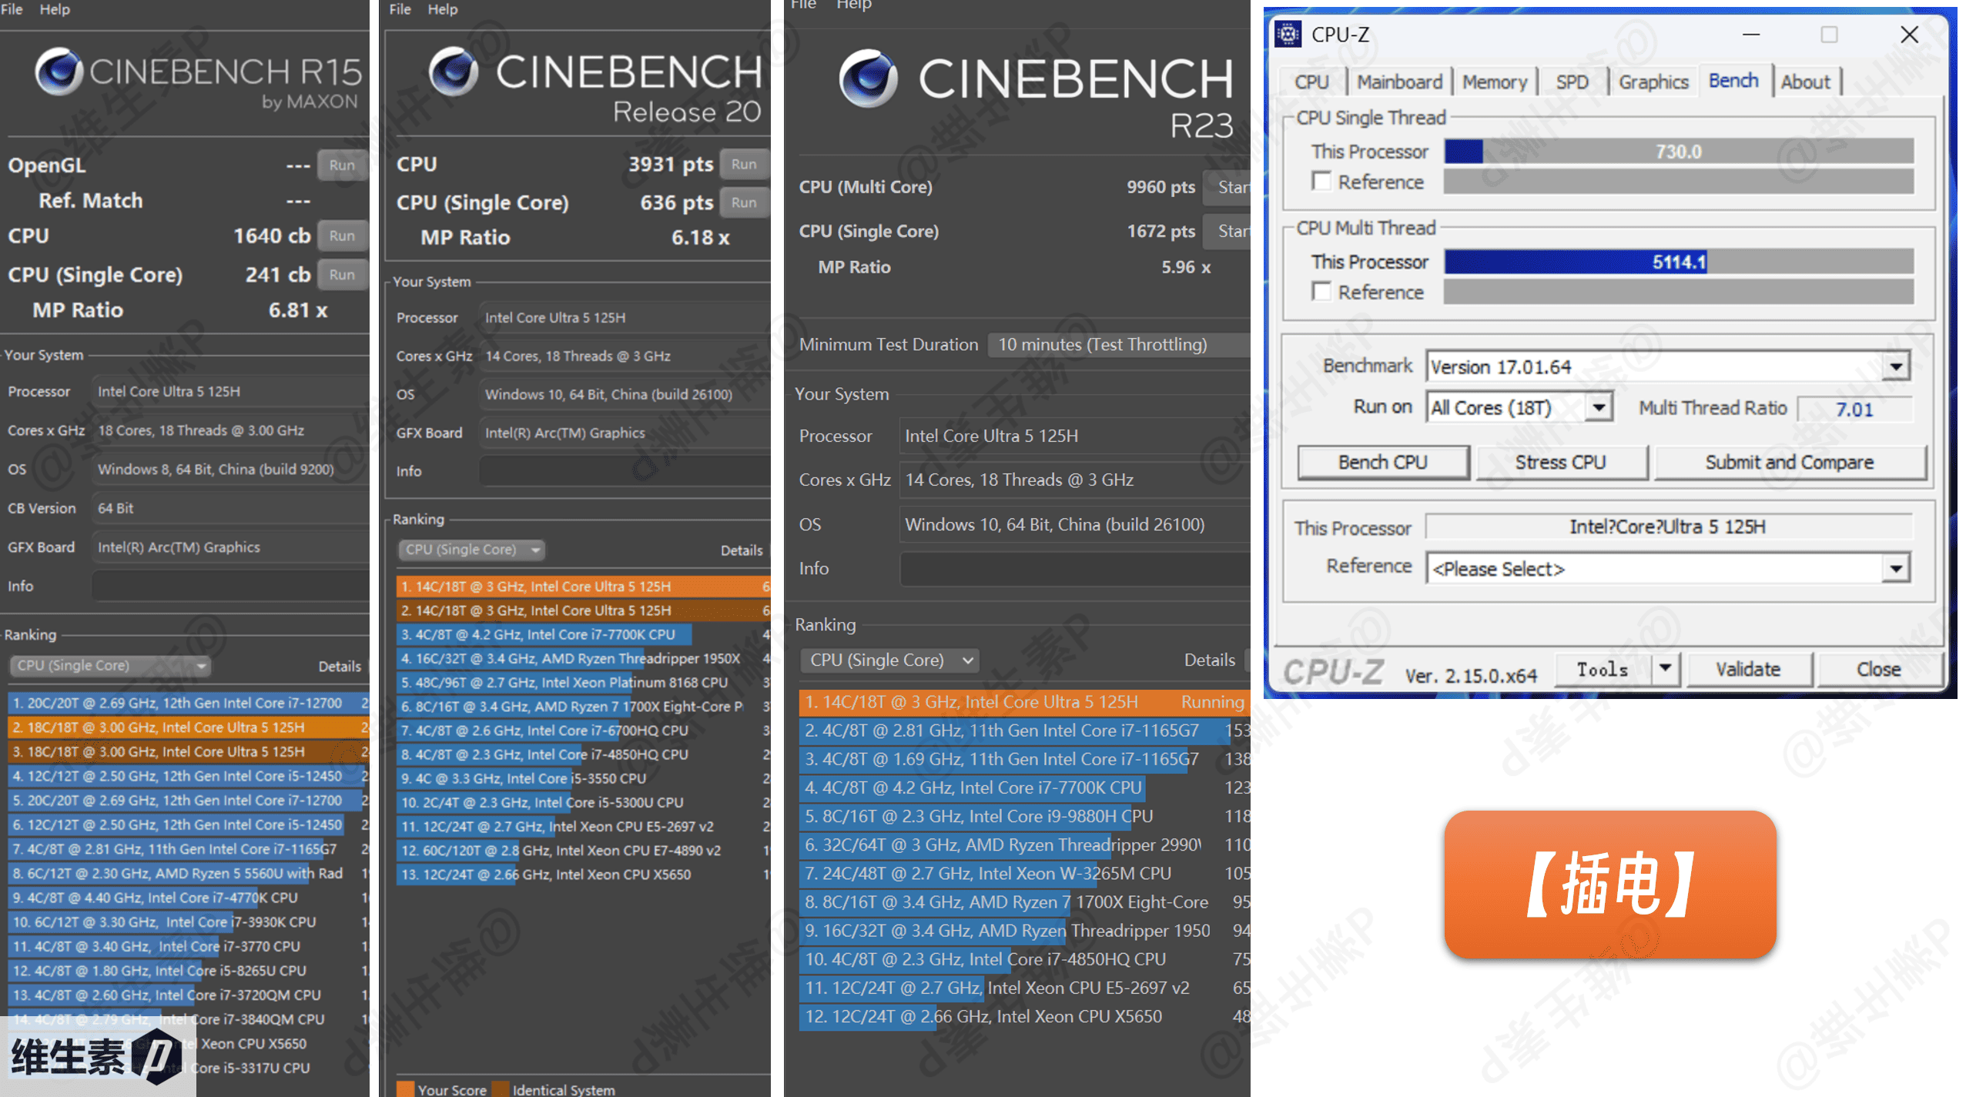Open the Reference 'Please Select' dropdown
Screen dimensions: 1966x1097
1897,568
